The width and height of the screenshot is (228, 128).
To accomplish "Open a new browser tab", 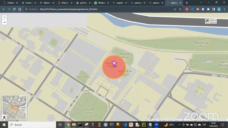I will (x=187, y=3).
